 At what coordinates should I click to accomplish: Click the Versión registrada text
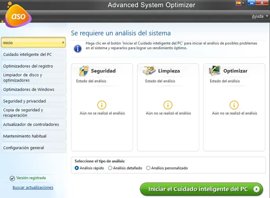point(31,178)
